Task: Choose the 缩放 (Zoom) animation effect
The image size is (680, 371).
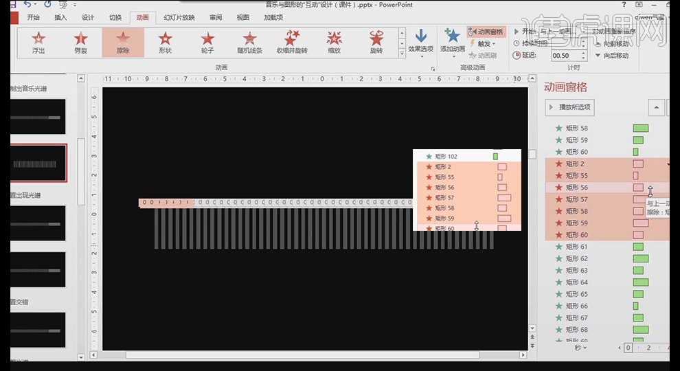Action: click(x=334, y=43)
